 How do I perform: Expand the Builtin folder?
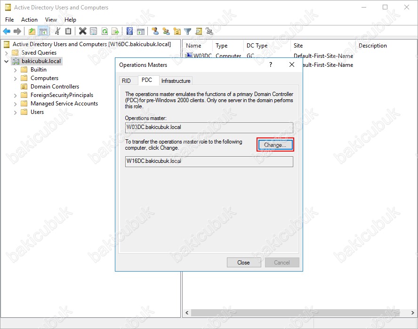tap(15, 70)
